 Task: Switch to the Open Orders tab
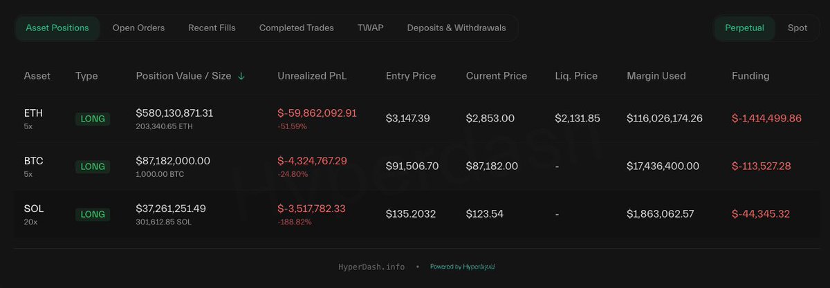pos(138,28)
